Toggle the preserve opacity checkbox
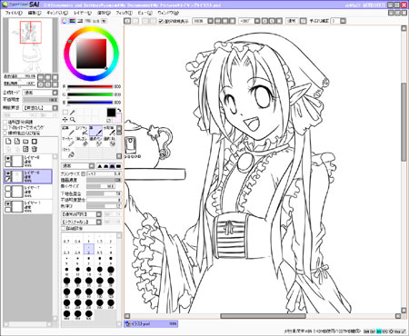This screenshot has height=336, width=409. 5,122
